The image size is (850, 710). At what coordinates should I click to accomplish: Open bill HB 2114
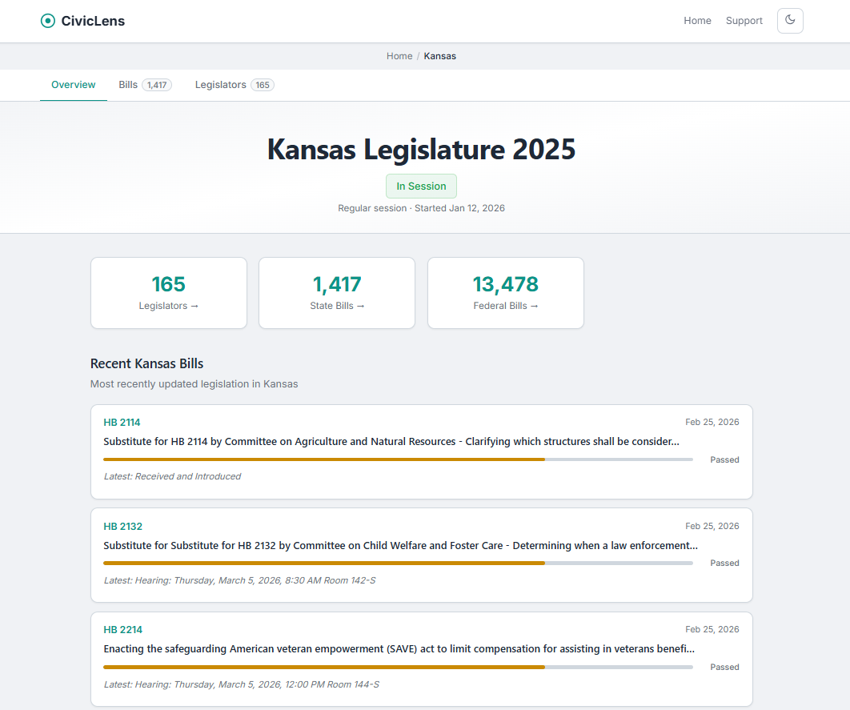click(x=122, y=423)
